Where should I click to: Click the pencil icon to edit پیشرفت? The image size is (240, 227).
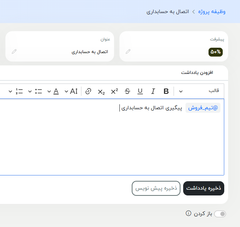pos(128,52)
